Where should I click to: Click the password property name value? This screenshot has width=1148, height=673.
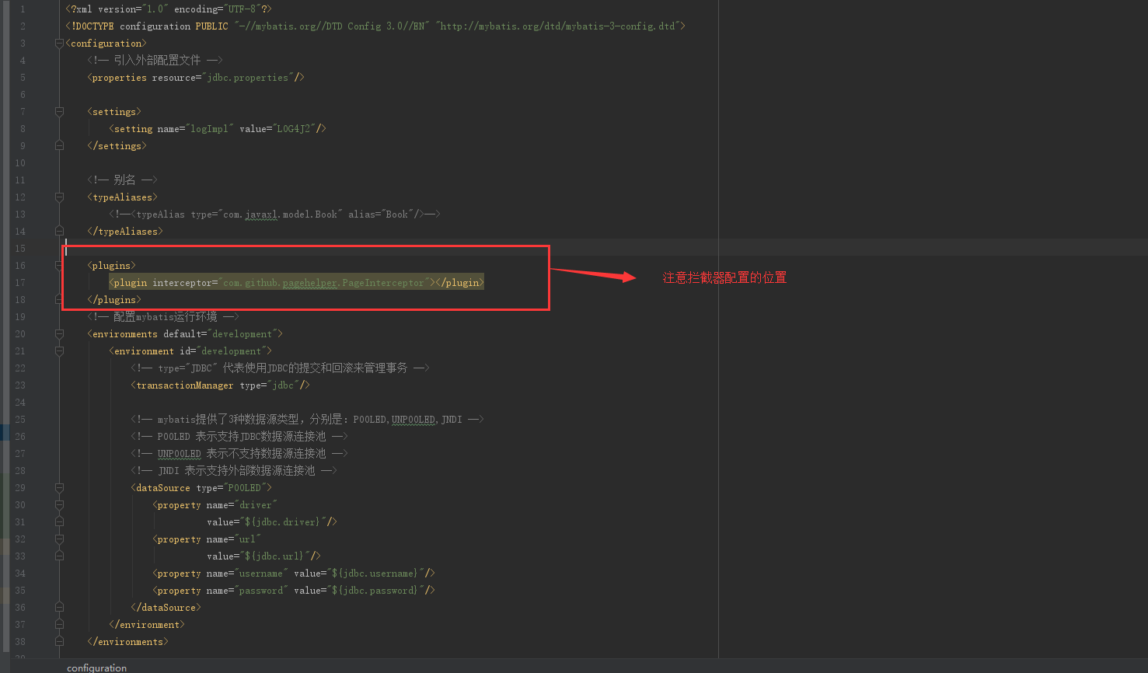click(261, 591)
